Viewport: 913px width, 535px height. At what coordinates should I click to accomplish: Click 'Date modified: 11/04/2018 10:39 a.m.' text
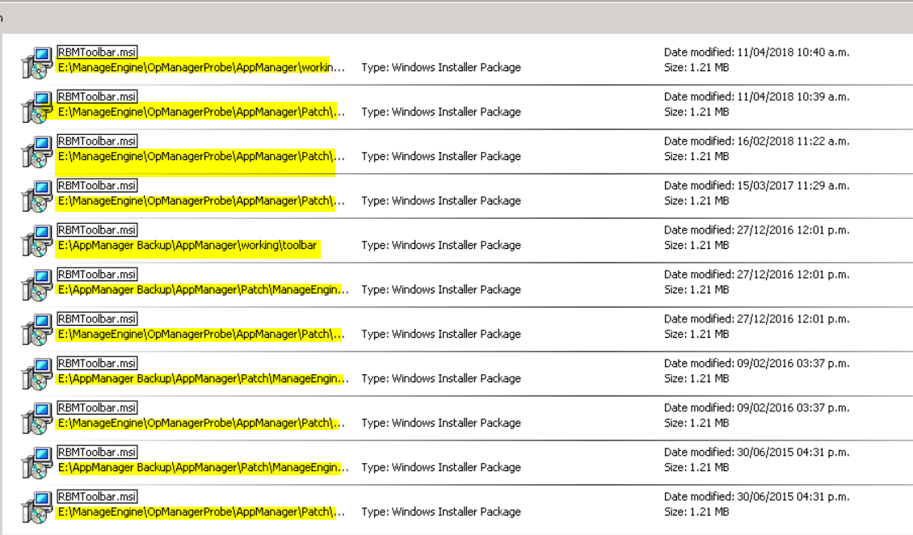pyautogui.click(x=756, y=97)
